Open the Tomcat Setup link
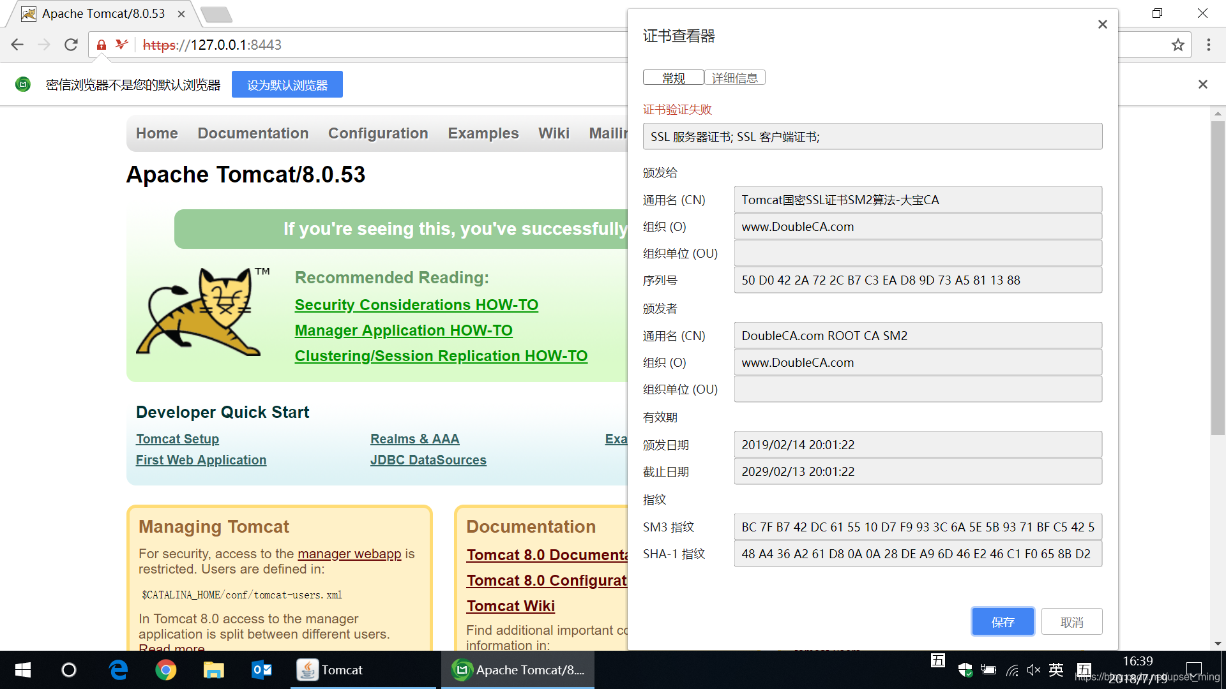Screen dimensions: 1226x689 pos(178,439)
